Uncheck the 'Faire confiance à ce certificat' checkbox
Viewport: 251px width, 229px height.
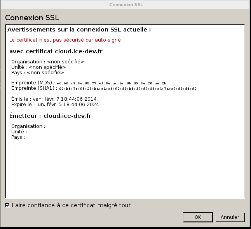click(x=8, y=205)
